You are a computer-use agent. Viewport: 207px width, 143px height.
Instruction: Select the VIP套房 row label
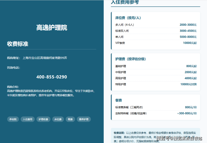tap(120, 43)
